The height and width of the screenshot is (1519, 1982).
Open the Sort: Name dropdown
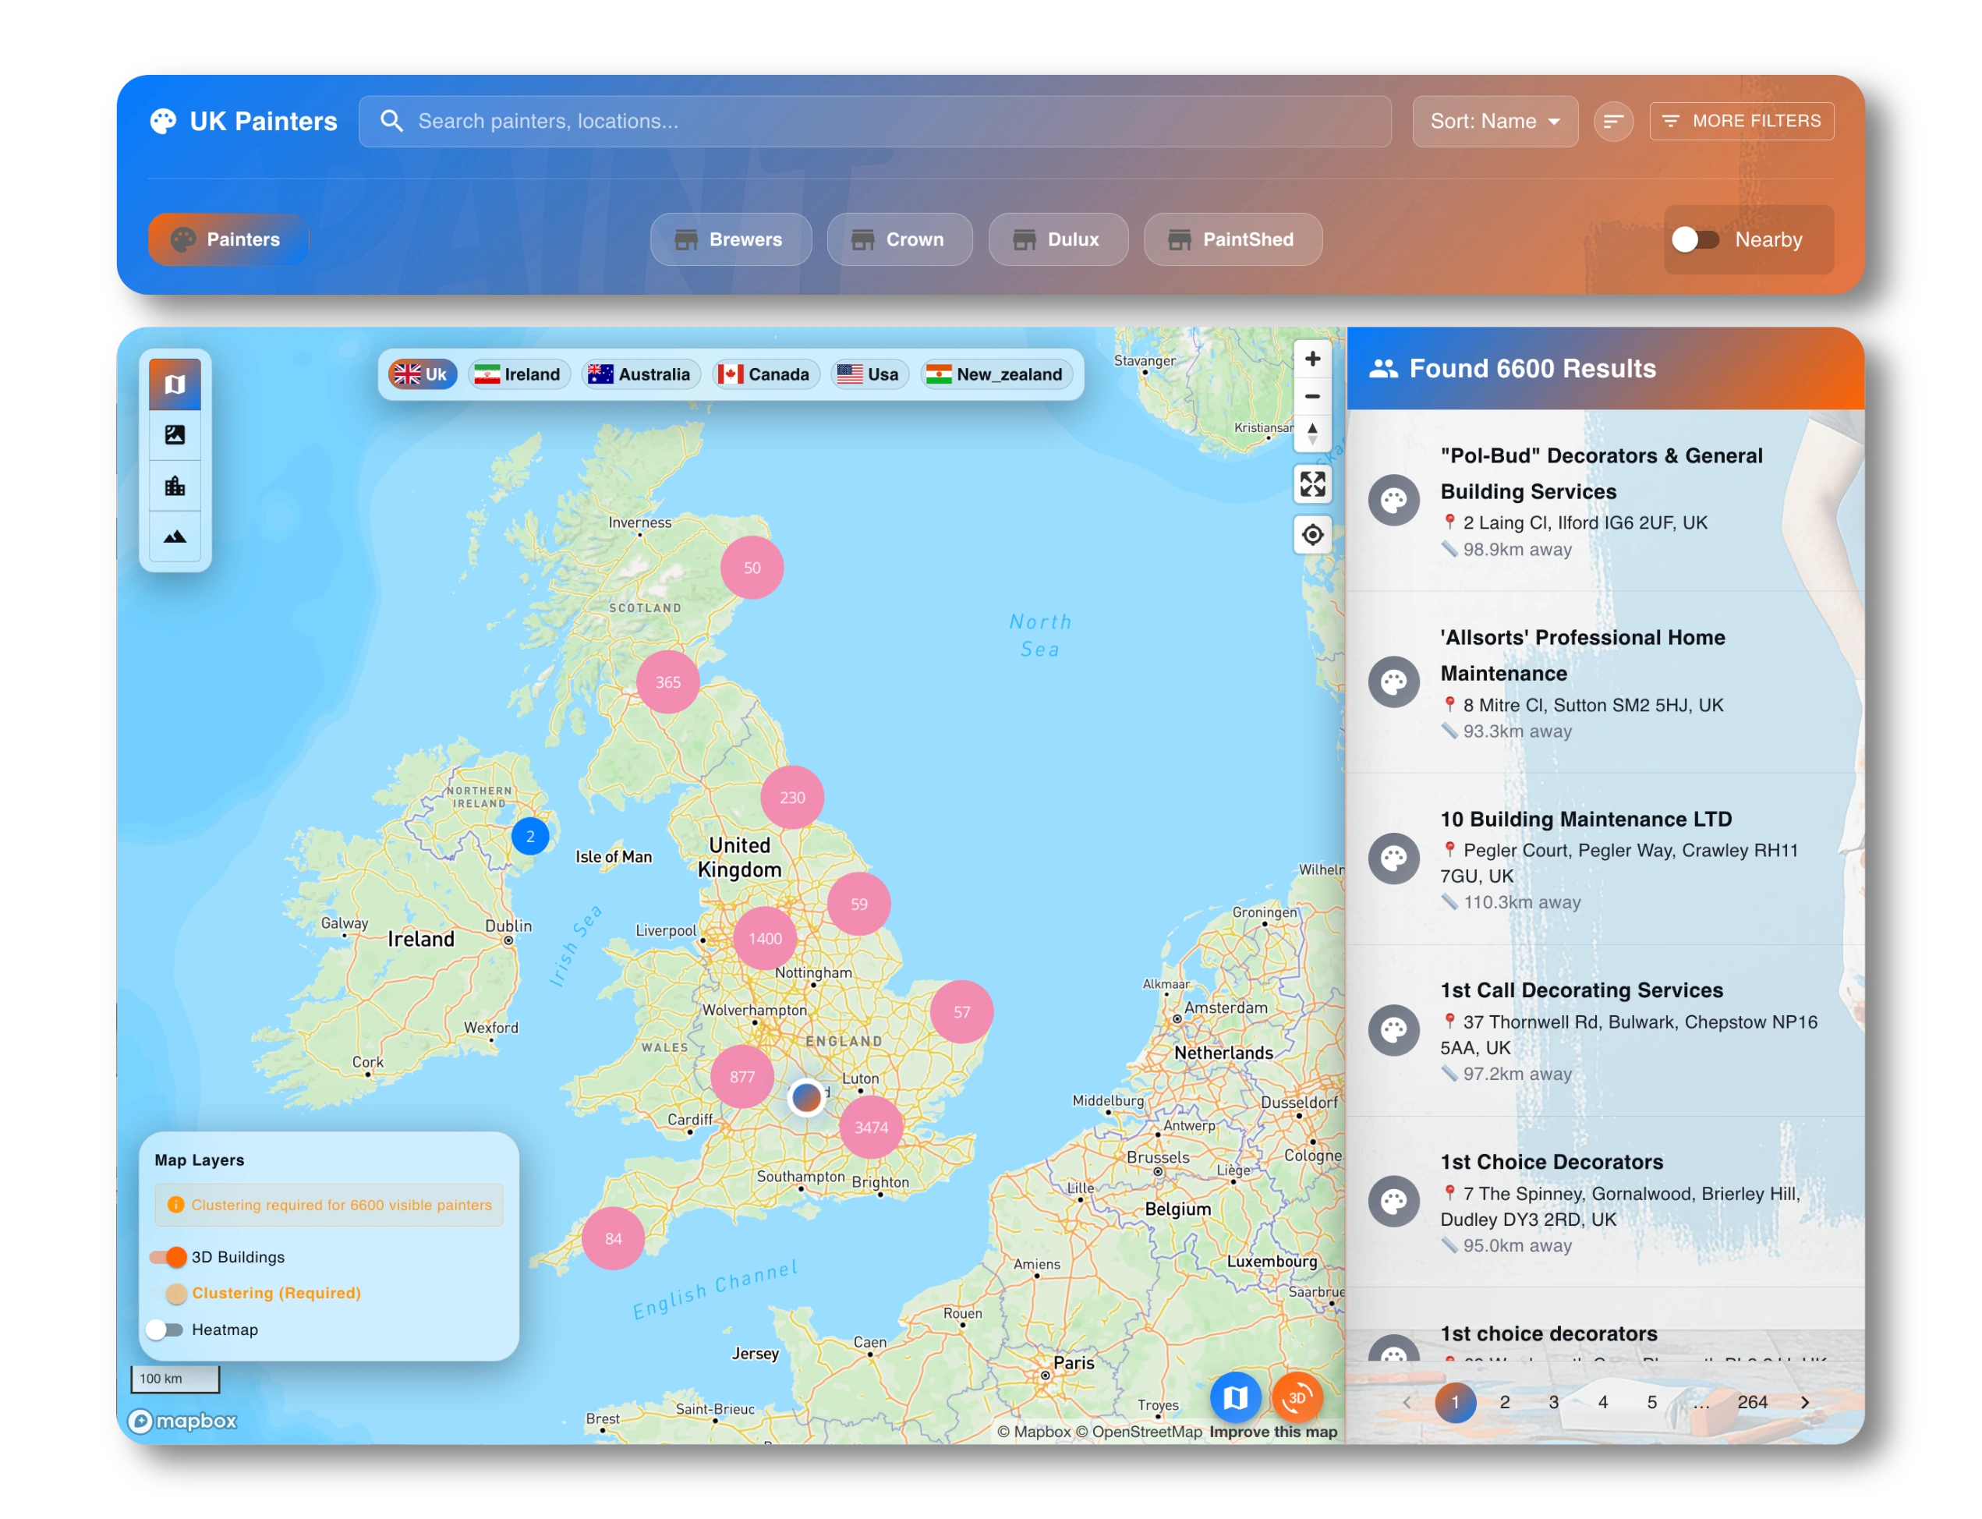point(1495,121)
